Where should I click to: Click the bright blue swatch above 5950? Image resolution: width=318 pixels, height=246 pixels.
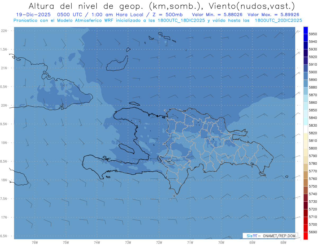[x=305, y=30]
